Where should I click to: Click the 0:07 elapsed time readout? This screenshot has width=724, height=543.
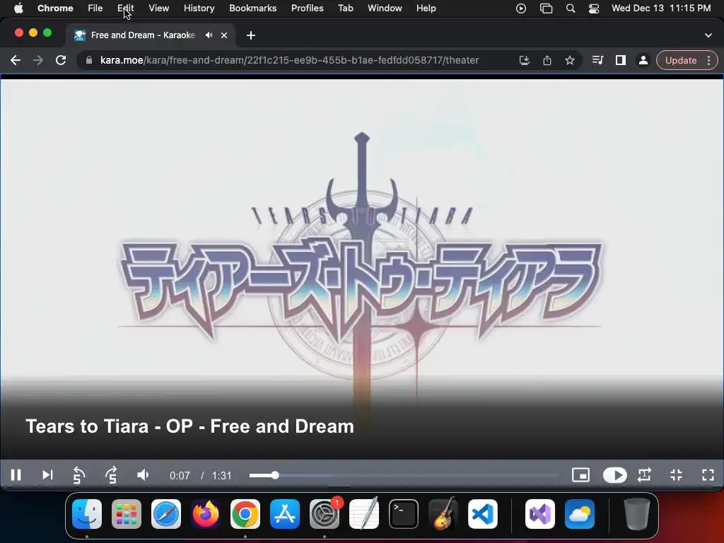point(180,476)
